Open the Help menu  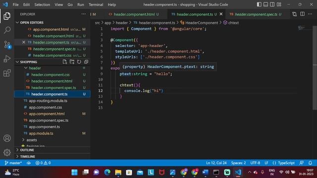point(112,4)
